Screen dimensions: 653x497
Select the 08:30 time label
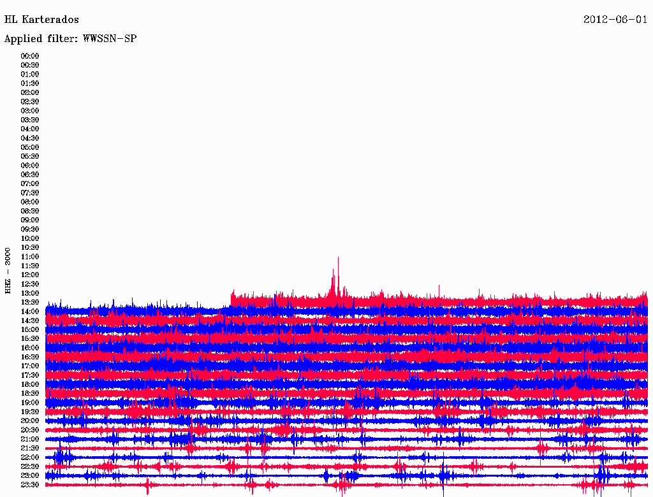(30, 212)
